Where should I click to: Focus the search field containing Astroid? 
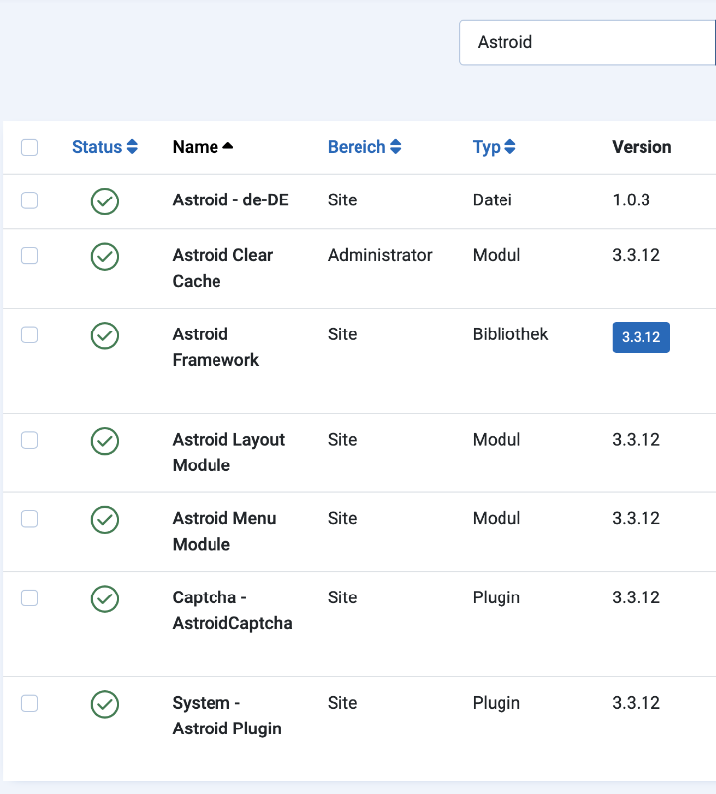(x=586, y=42)
